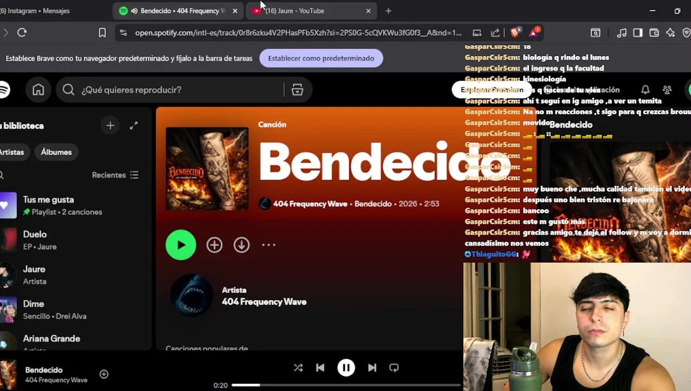Click the Spotify logo

pos(5,90)
